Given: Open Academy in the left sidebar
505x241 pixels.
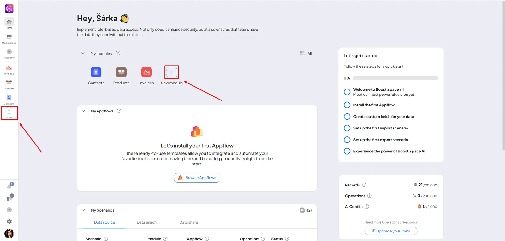Looking at the screenshot, I should point(9,54).
